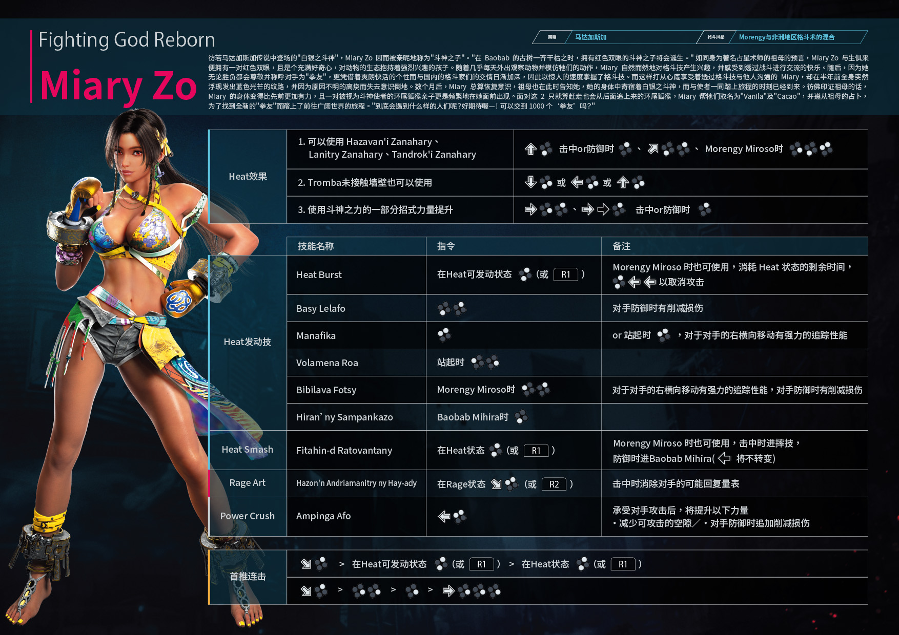This screenshot has height=635, width=899.
Task: Click the down-forward arrow in the Rage Art command
Action: click(496, 484)
